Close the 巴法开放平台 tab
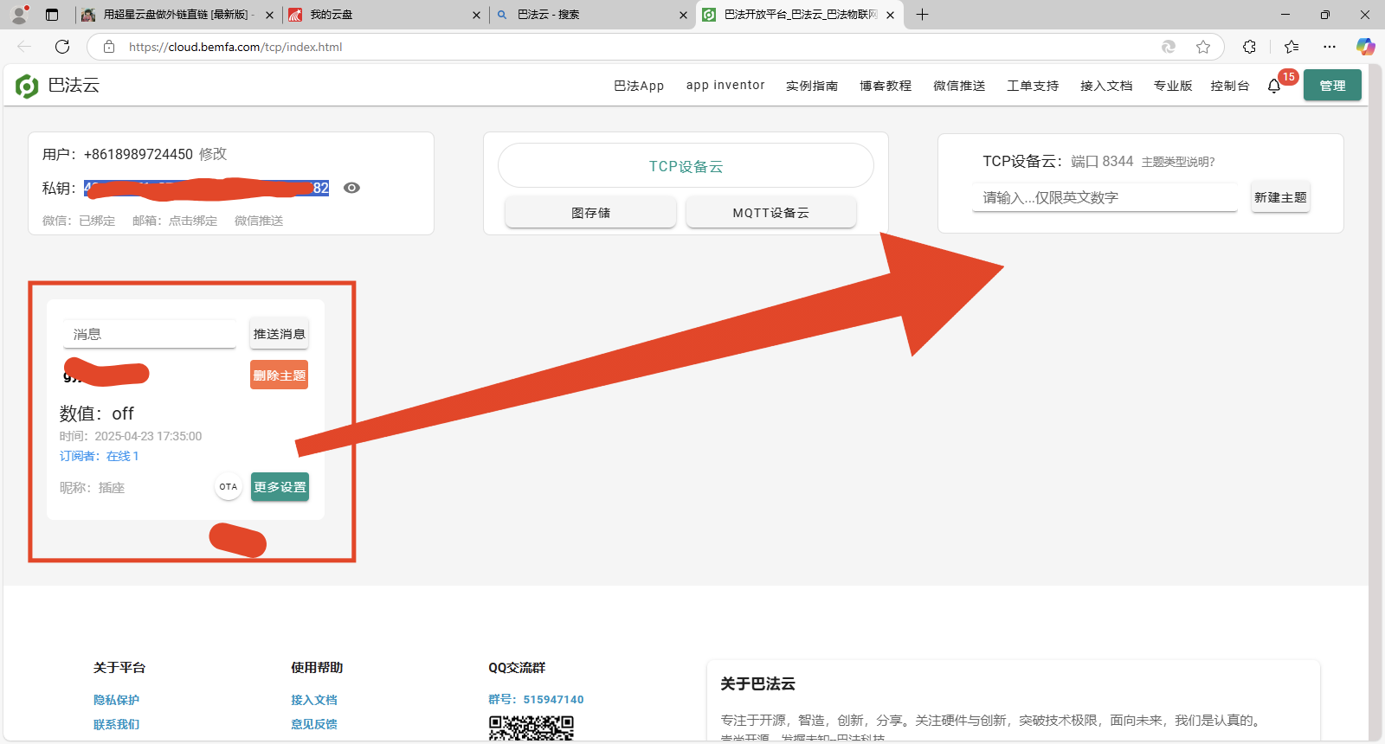1385x744 pixels. tap(890, 15)
